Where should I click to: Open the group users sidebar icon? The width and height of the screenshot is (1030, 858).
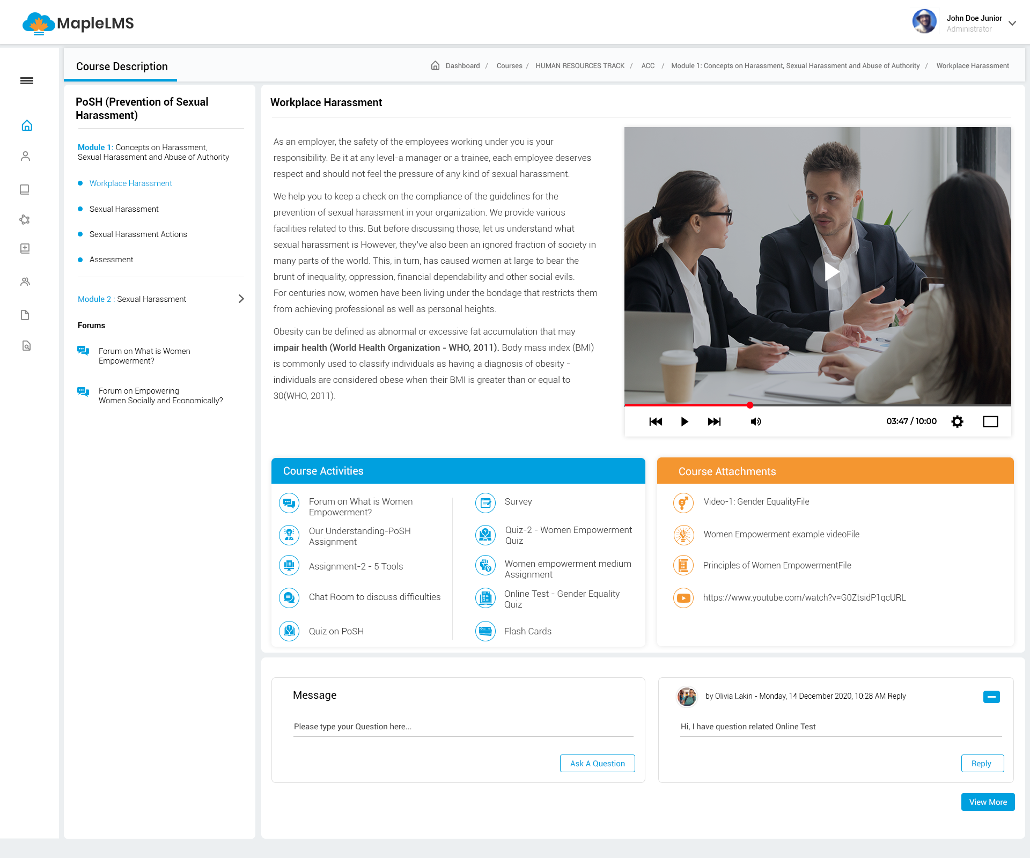pyautogui.click(x=25, y=282)
